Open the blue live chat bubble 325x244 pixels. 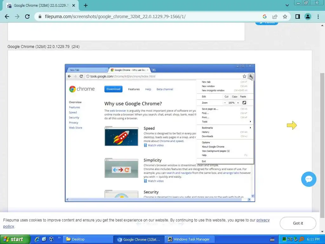[x=308, y=179]
